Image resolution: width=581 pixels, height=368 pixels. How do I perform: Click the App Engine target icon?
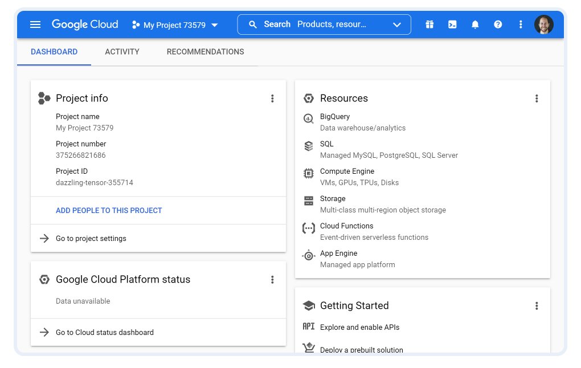point(308,256)
